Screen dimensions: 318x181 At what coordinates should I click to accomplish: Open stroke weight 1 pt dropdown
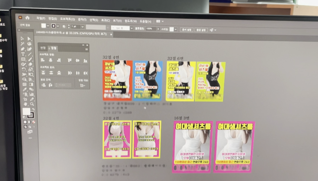coord(82,27)
